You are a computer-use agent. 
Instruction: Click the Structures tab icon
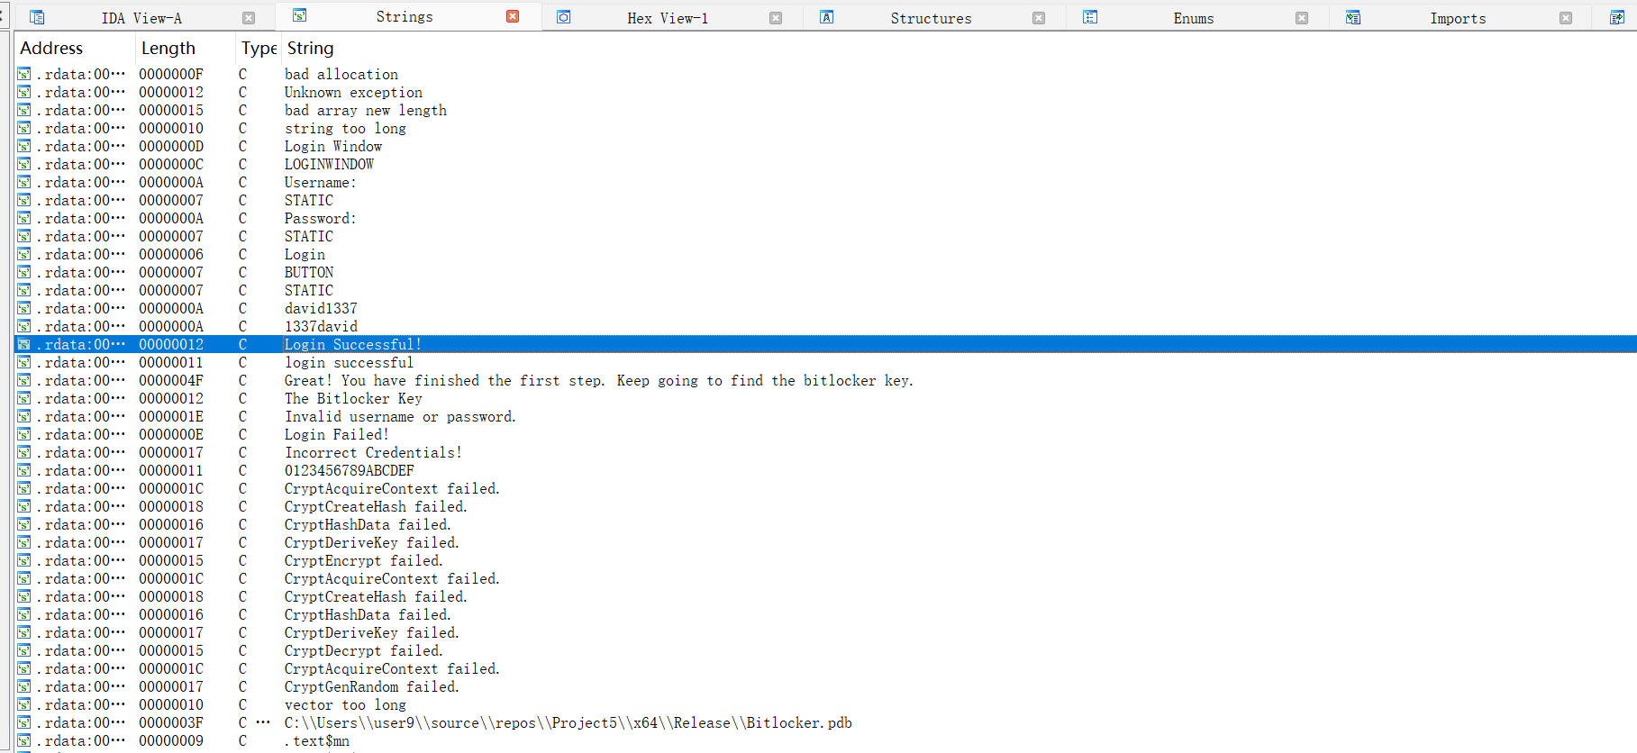click(826, 18)
